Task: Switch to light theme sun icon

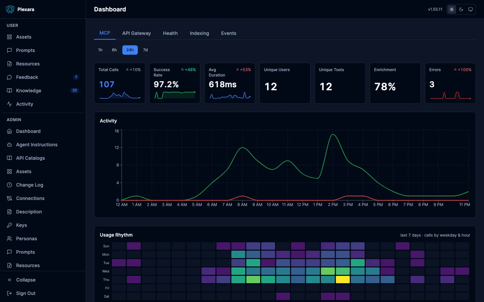Action: (452, 9)
